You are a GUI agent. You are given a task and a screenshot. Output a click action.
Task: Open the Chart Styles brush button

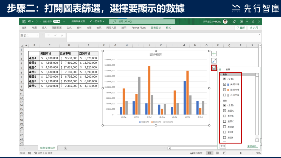point(214,61)
